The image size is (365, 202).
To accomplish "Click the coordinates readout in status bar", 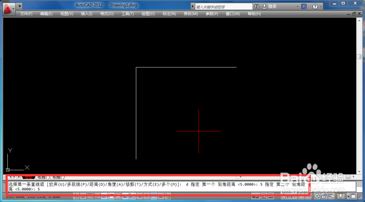I will pyautogui.click(x=33, y=197).
